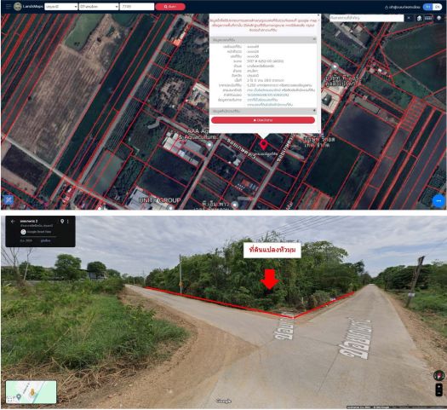Click the LandsMaps round logo
This screenshot has width=447, height=410.
(x=18, y=6)
